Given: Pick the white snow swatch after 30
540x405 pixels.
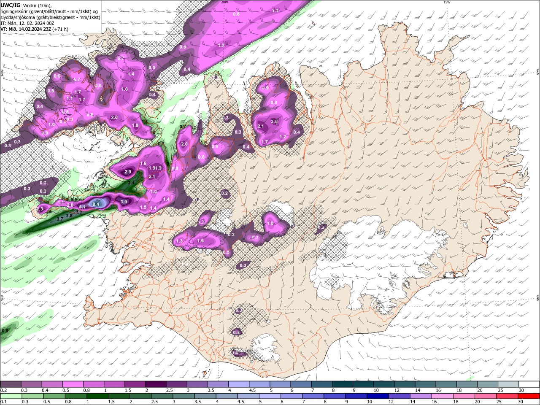Looking at the screenshot, I should coord(529,384).
